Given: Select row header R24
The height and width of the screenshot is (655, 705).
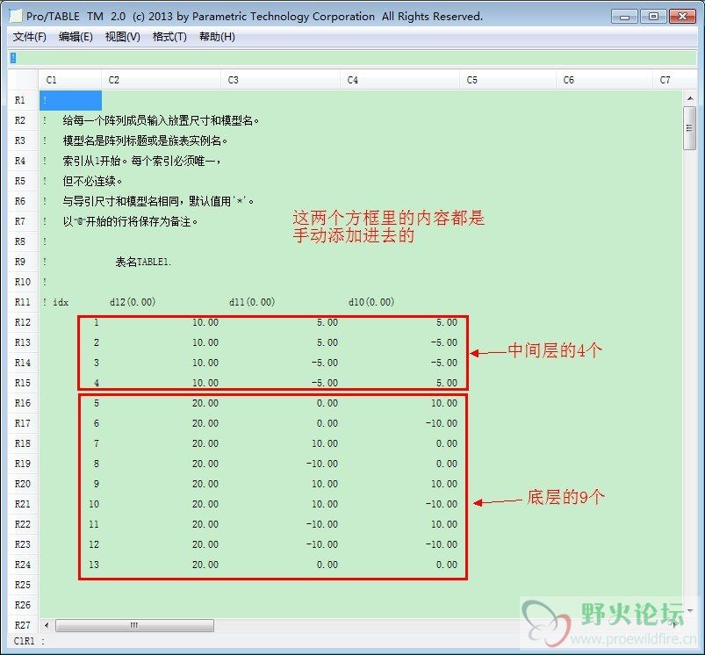Looking at the screenshot, I should 23,565.
